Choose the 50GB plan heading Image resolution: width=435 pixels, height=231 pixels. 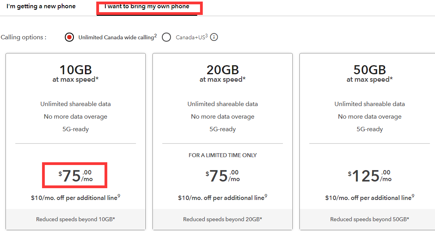(369, 70)
